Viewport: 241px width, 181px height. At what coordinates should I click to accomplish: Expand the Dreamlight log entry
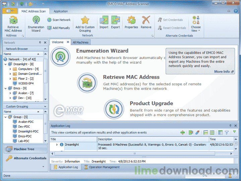pyautogui.click(x=57, y=144)
